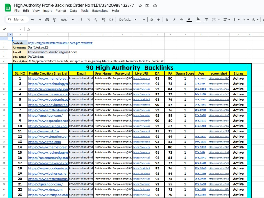Viewport: 264px width, 198px height.
Task: Select the 'Profile Creation Sites List' header
Action: point(48,73)
